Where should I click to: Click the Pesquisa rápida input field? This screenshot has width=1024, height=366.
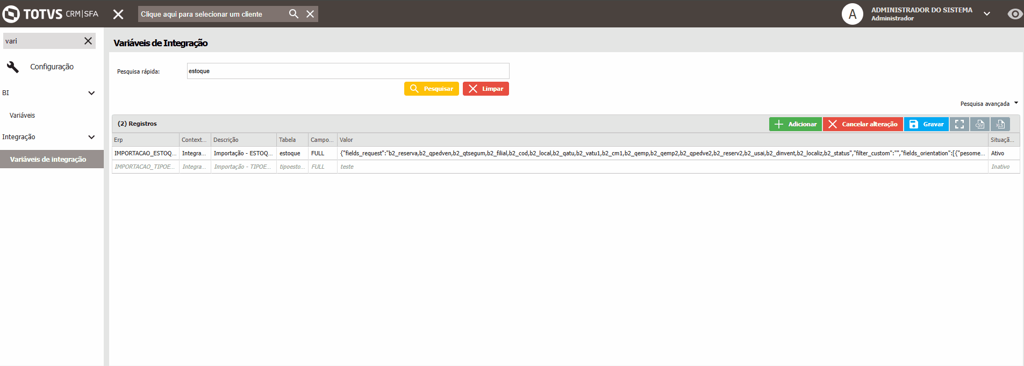tap(348, 71)
